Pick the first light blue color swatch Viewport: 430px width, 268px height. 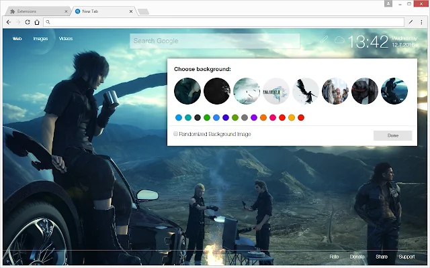(179, 118)
